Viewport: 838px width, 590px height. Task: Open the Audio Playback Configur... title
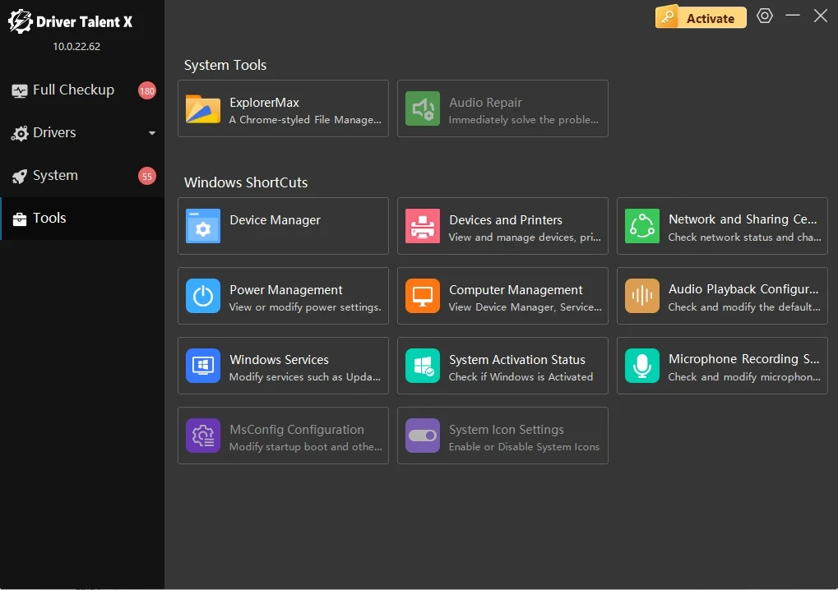[x=743, y=289]
